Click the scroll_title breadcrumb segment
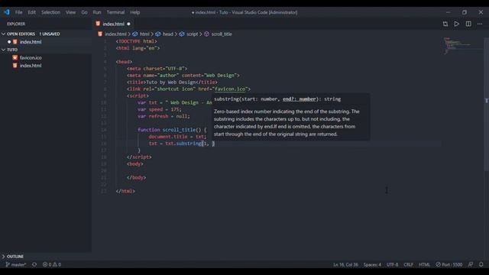 point(222,34)
